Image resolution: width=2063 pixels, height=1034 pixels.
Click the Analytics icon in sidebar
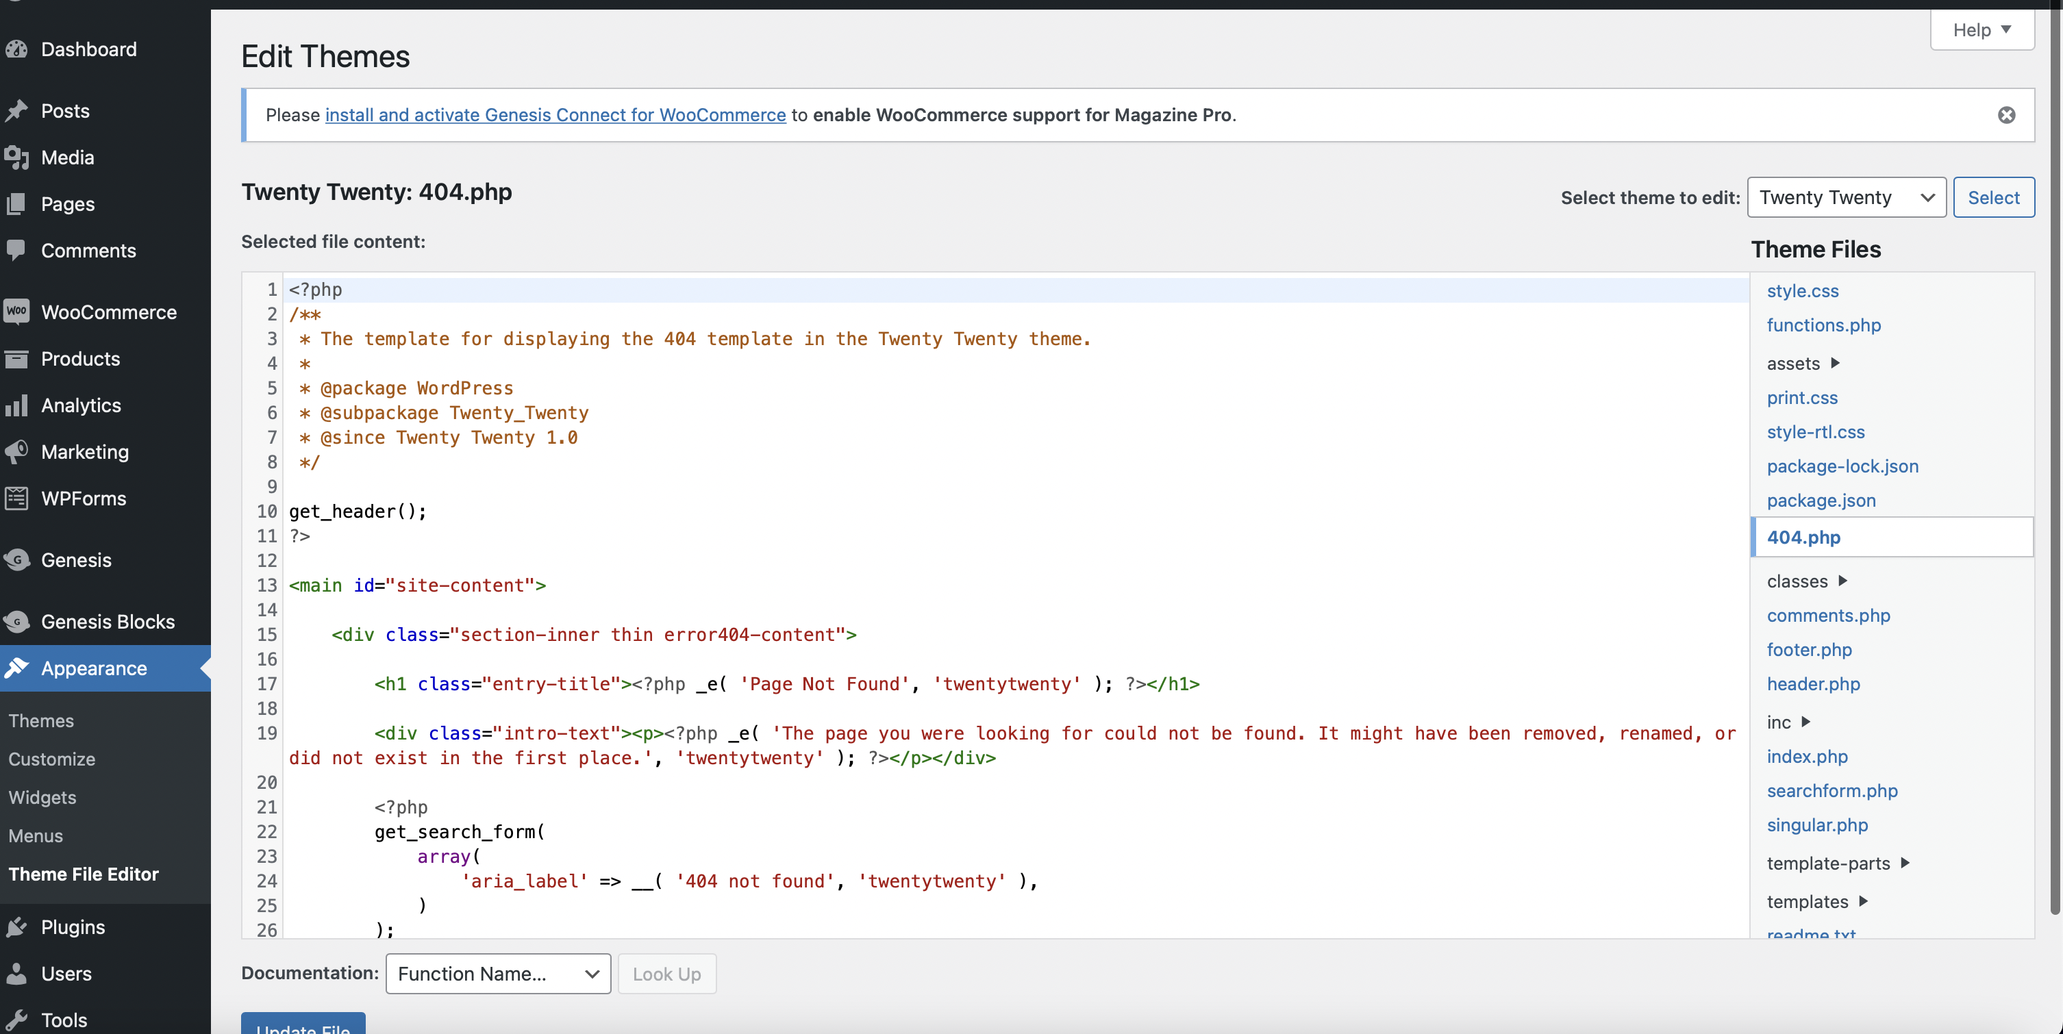click(x=17, y=403)
